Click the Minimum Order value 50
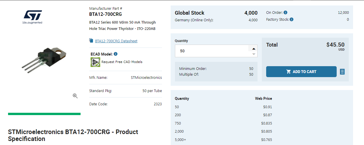Image resolution: width=364 pixels, height=145 pixels. click(251, 69)
